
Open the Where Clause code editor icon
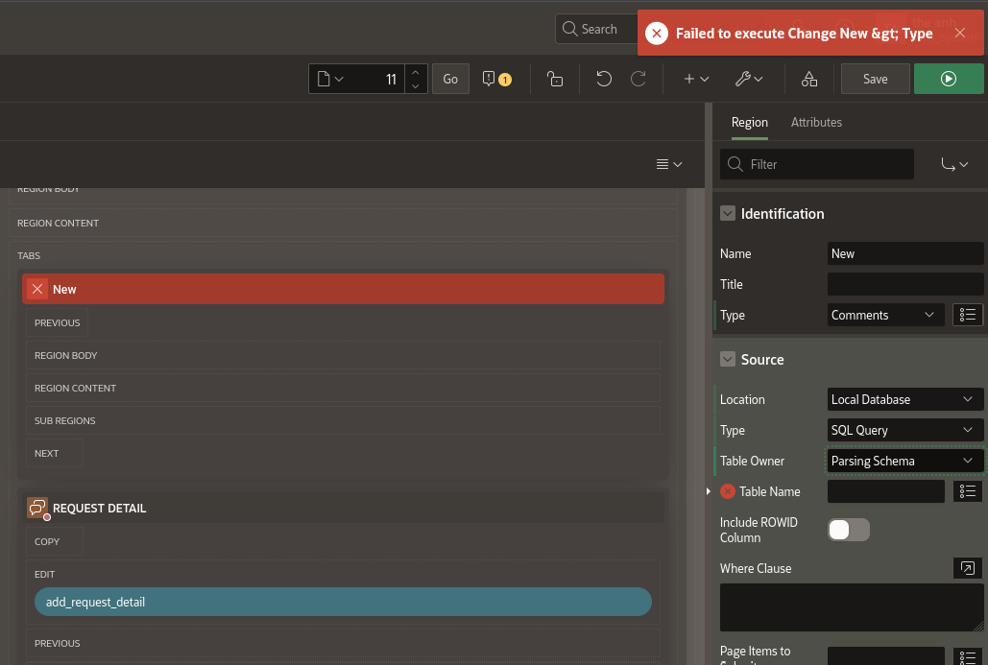[968, 568]
